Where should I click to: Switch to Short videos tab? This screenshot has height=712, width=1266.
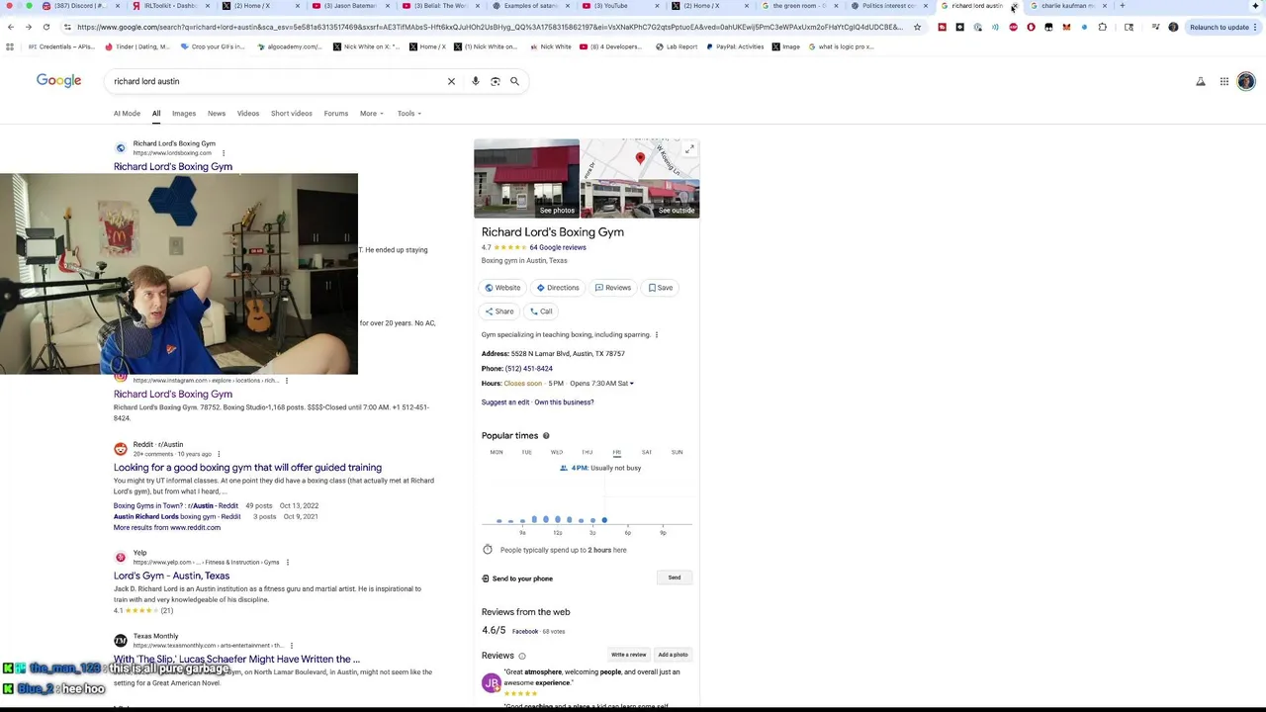click(292, 114)
